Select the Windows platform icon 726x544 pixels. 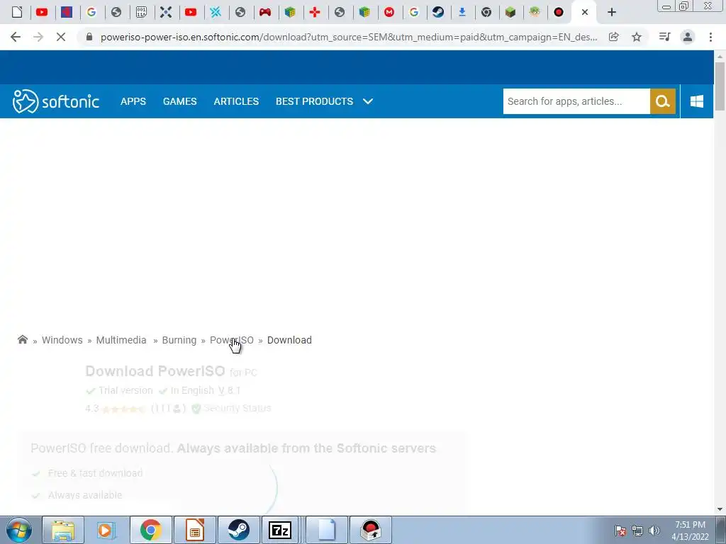pos(697,101)
